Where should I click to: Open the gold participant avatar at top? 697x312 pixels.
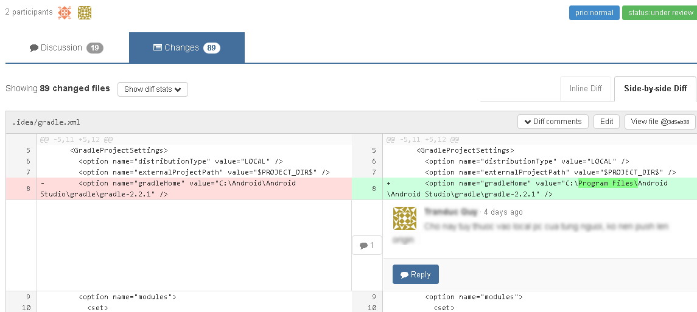tap(85, 12)
